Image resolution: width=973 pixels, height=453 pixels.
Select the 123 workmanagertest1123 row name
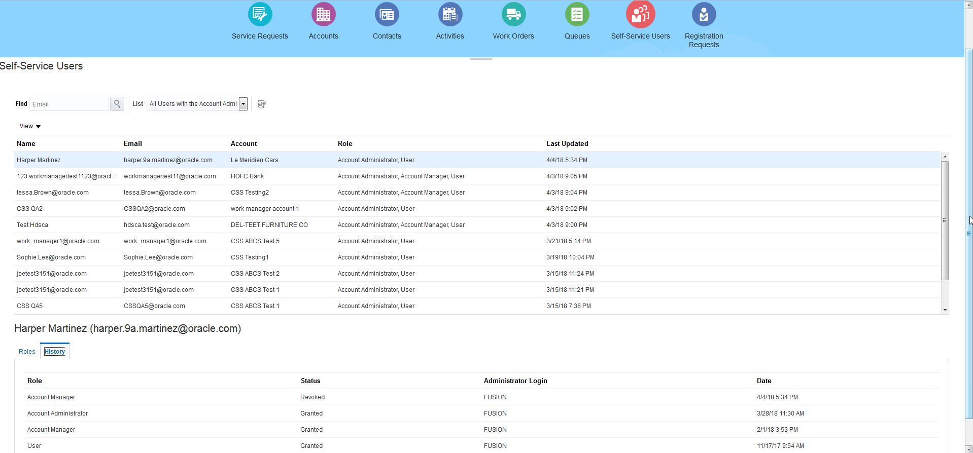pos(66,176)
